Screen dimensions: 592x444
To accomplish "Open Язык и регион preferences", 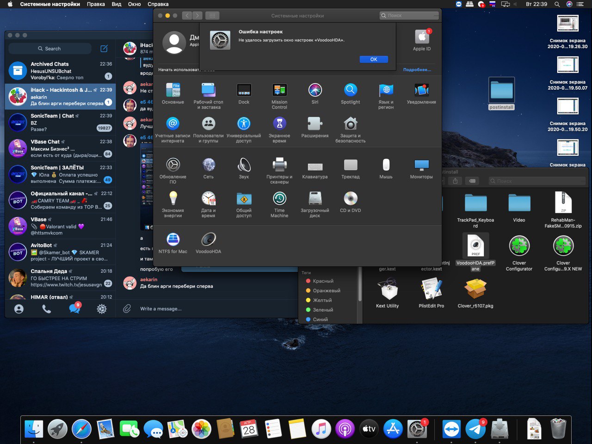I will (386, 96).
